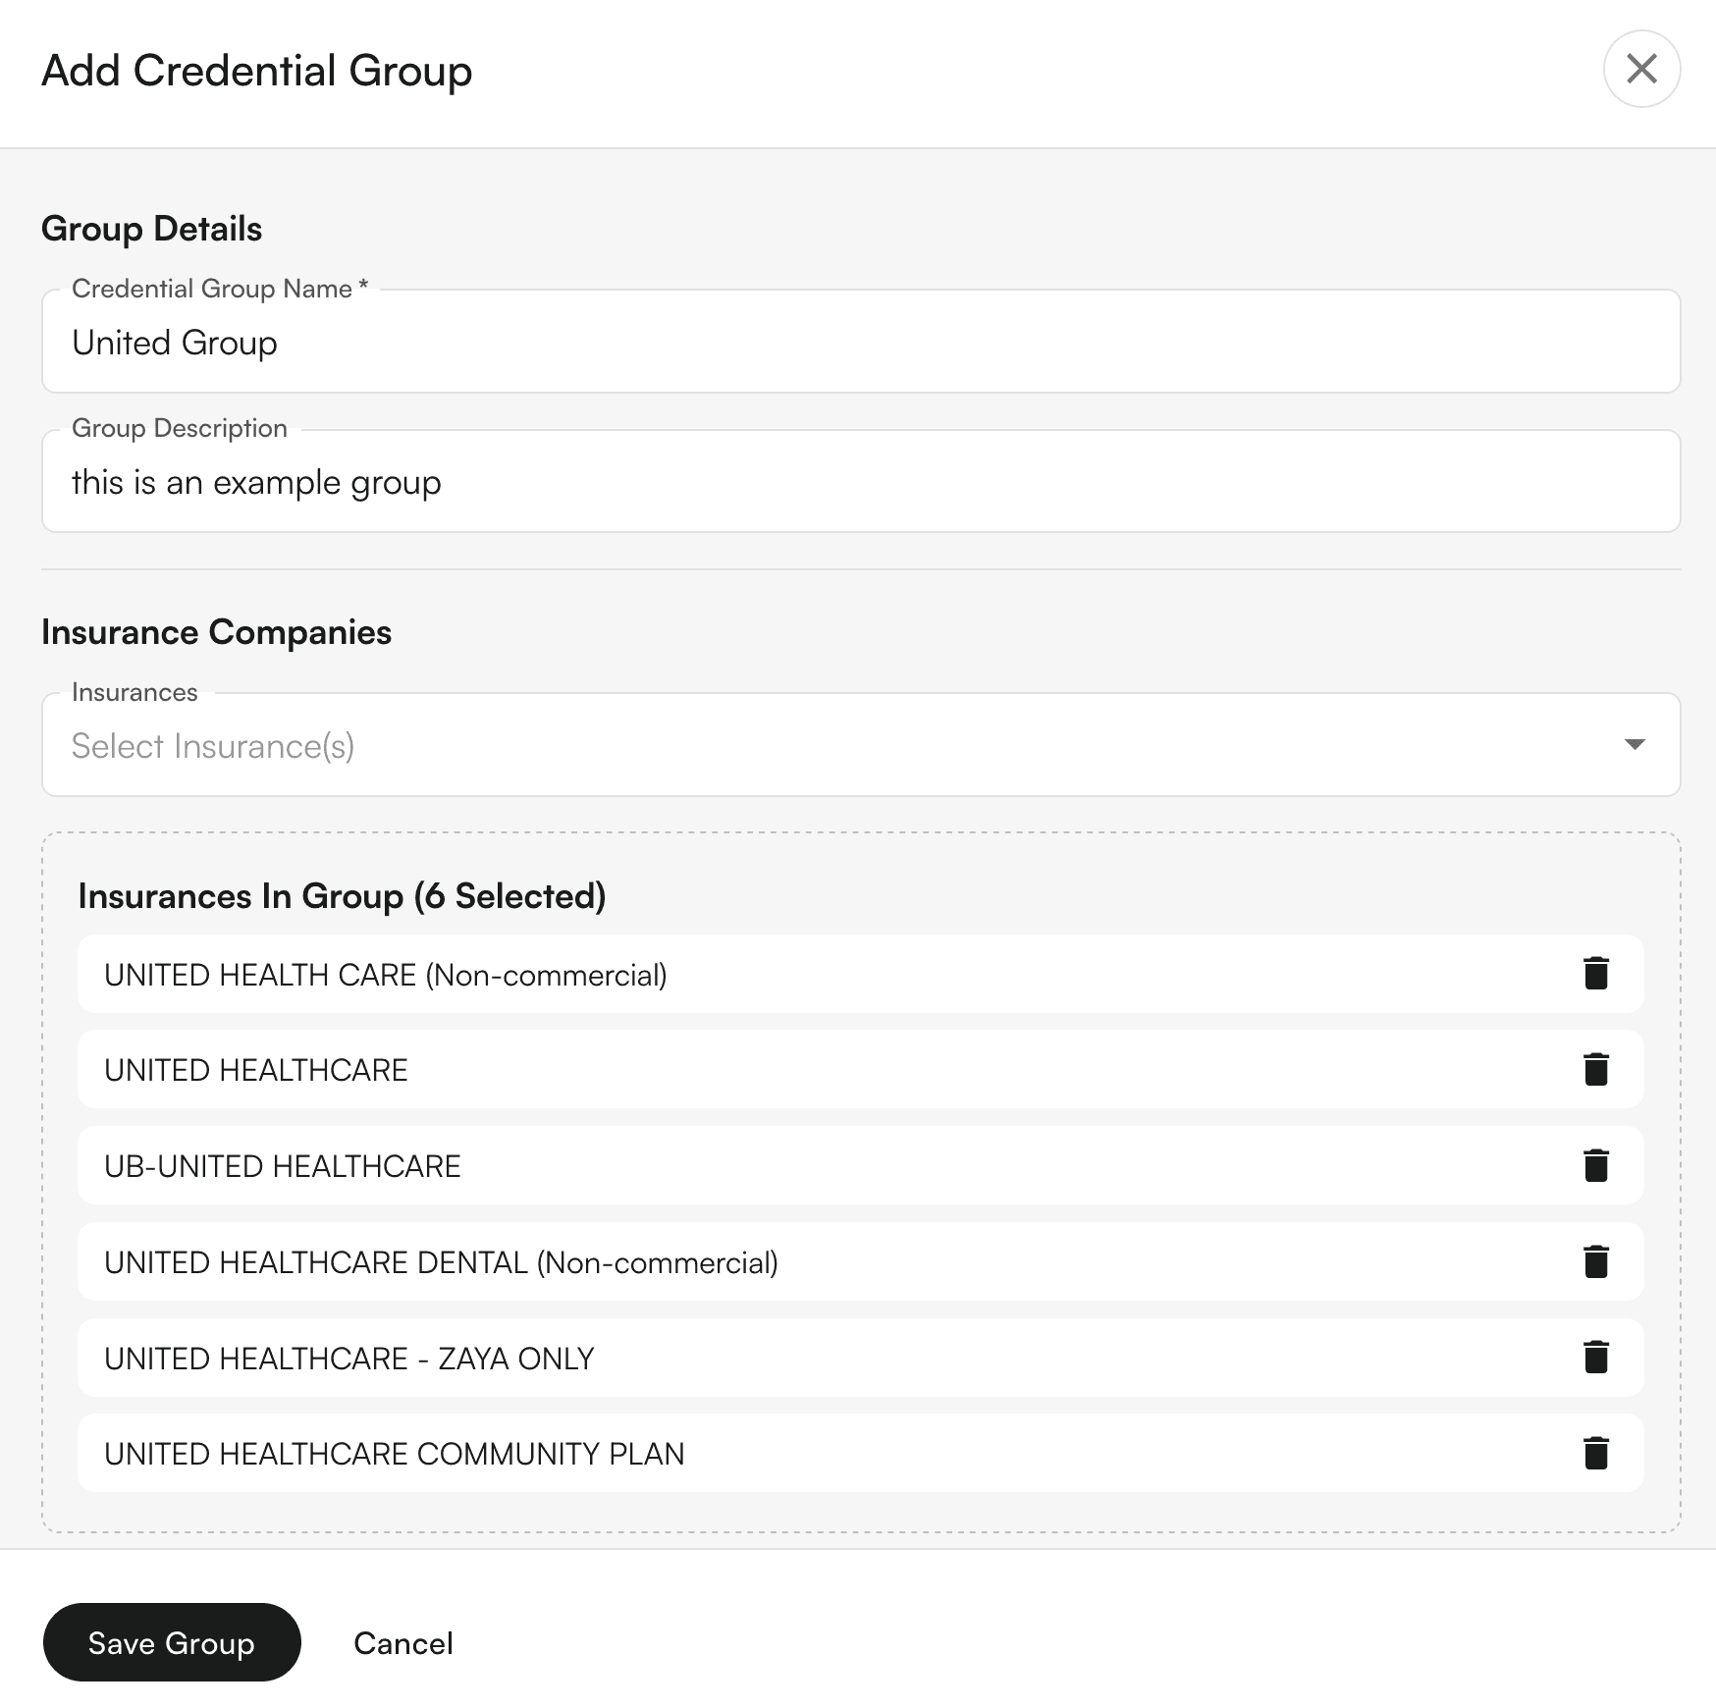Image resolution: width=1716 pixels, height=1708 pixels.
Task: Select UNITED HEALTHCARE COMMUNITY PLAN row
Action: [860, 1453]
